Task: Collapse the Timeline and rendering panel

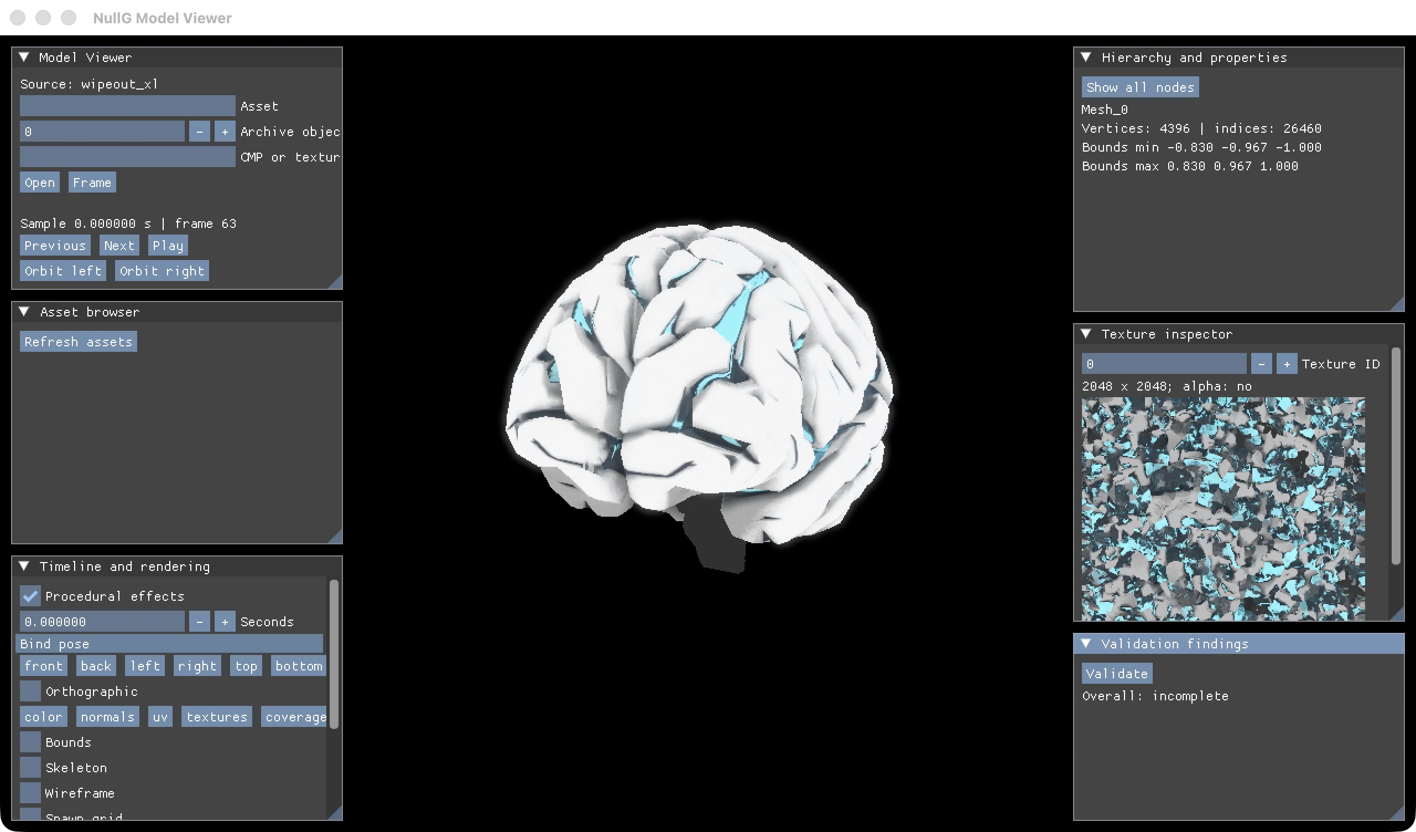Action: pos(24,566)
